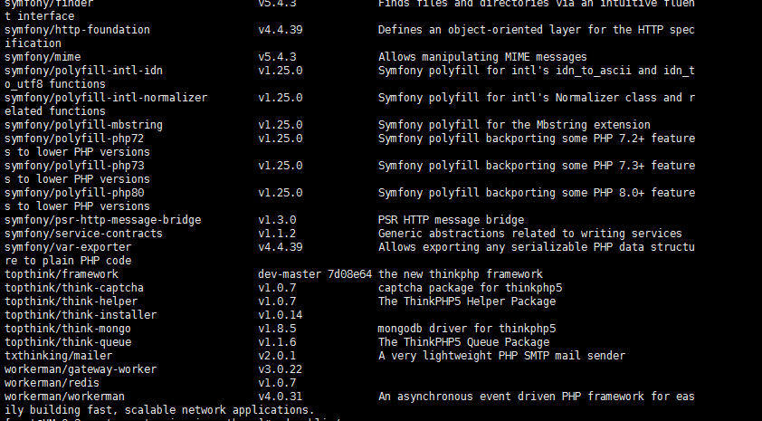This screenshot has width=762, height=421.
Task: Click version v3.0.22 of gateway-worker
Action: click(281, 370)
